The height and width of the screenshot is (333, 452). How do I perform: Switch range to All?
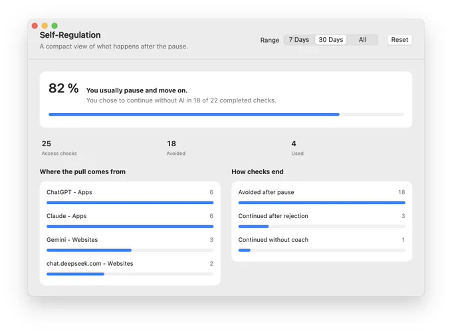pyautogui.click(x=362, y=40)
